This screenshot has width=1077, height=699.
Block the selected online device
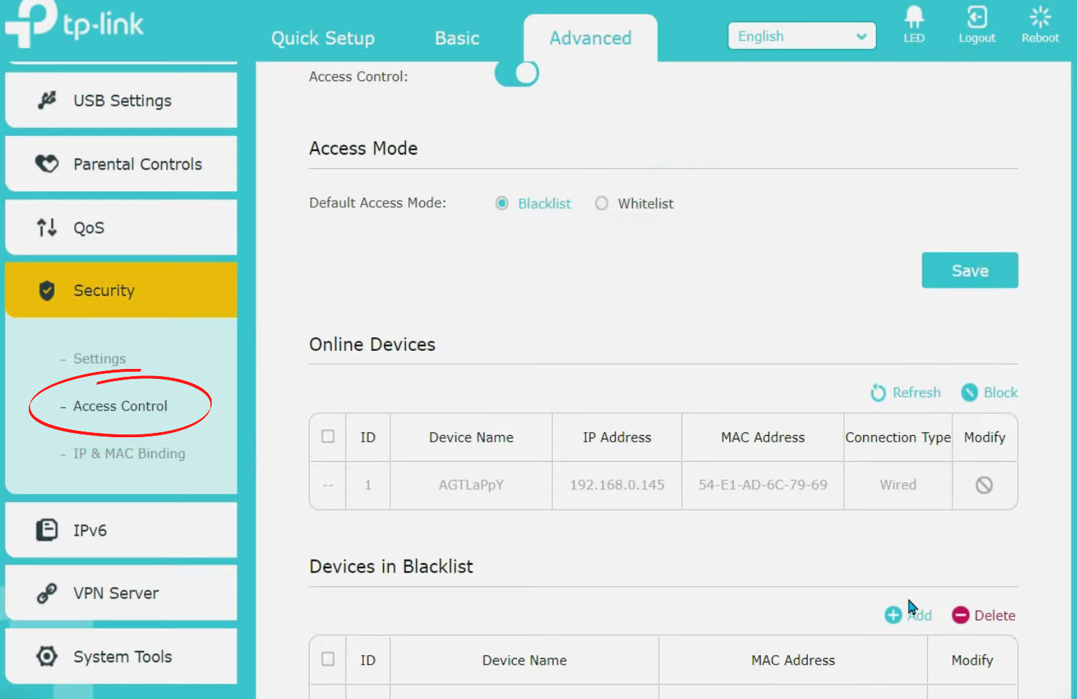[x=989, y=393]
